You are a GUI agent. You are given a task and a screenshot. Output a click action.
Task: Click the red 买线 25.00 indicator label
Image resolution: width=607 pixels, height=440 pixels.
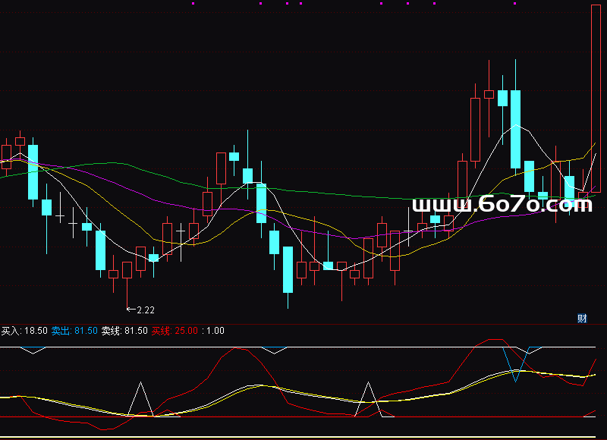175,331
